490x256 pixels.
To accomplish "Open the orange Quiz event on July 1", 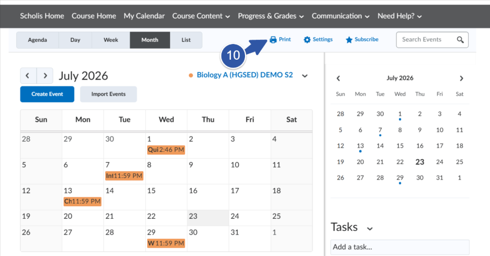I will (166, 150).
